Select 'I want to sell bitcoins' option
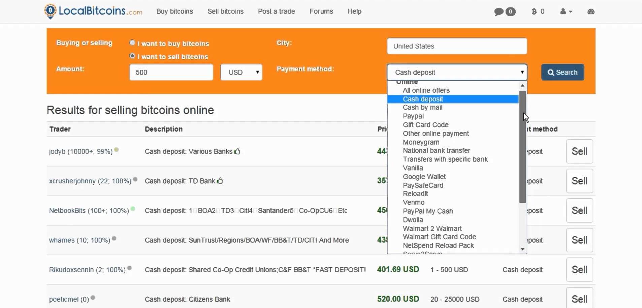The height and width of the screenshot is (308, 642). coord(132,56)
